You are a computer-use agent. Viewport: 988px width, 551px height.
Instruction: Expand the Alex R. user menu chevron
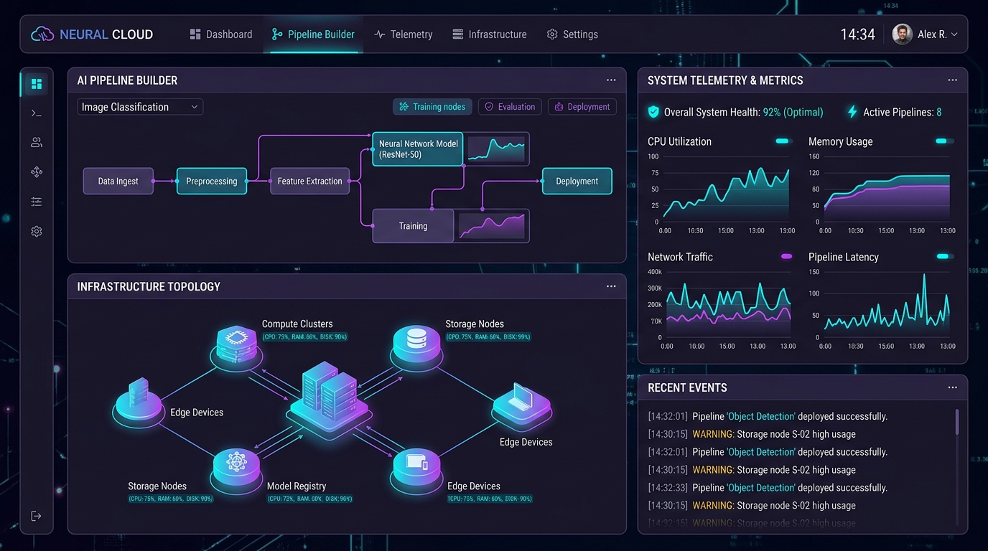click(954, 34)
